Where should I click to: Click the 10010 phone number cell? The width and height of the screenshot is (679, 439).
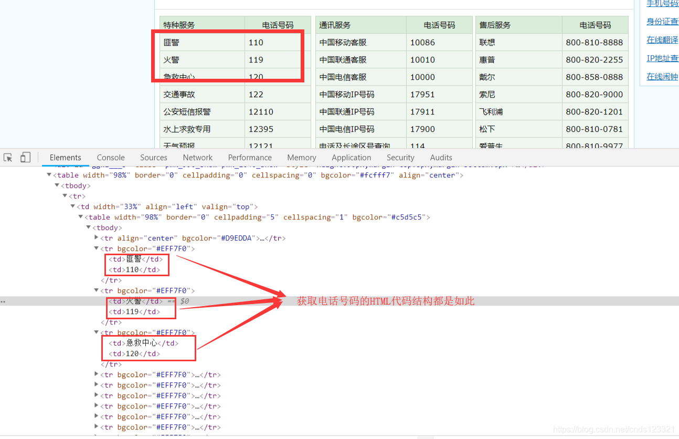tap(439, 59)
